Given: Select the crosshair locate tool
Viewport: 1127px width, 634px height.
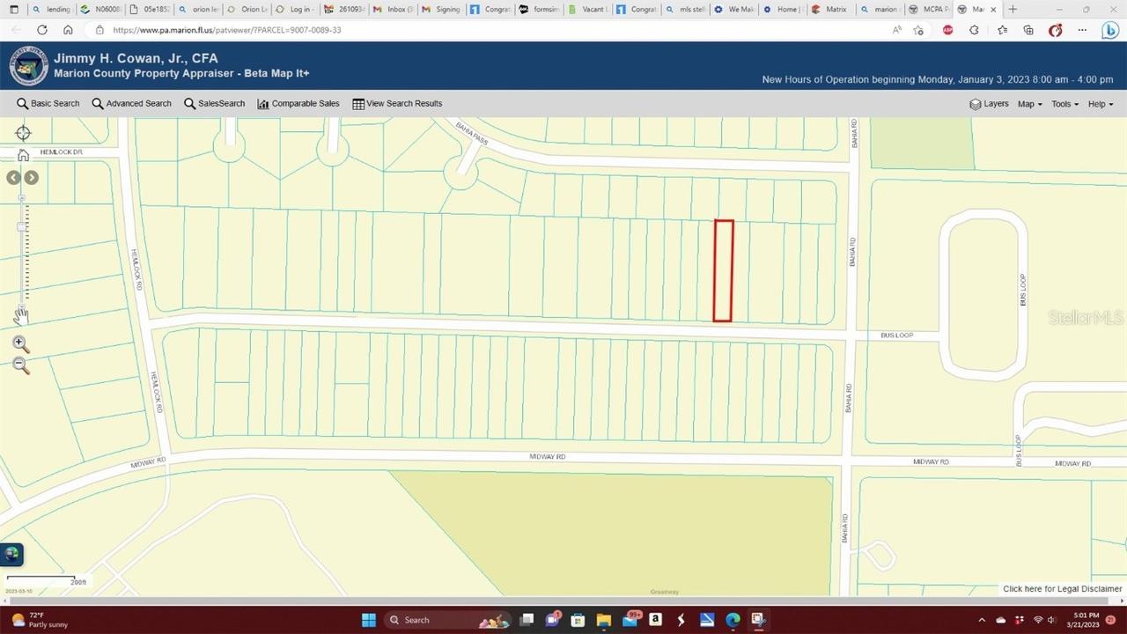Looking at the screenshot, I should click(x=23, y=132).
